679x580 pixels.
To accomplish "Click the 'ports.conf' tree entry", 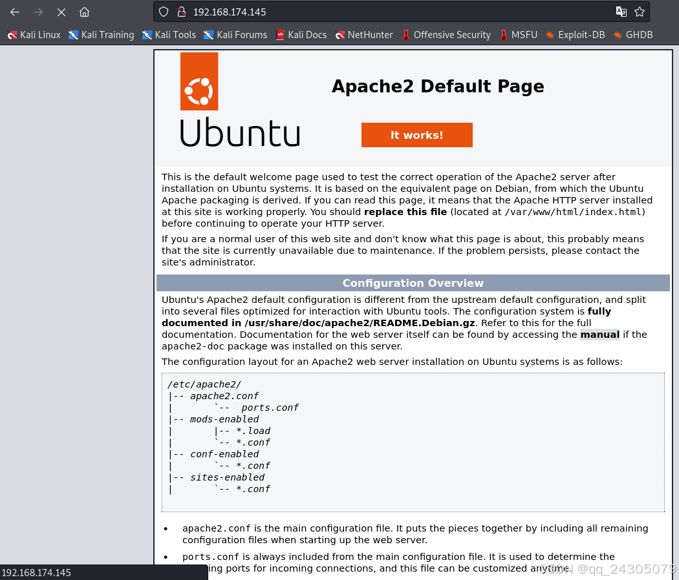I will click(x=270, y=408).
